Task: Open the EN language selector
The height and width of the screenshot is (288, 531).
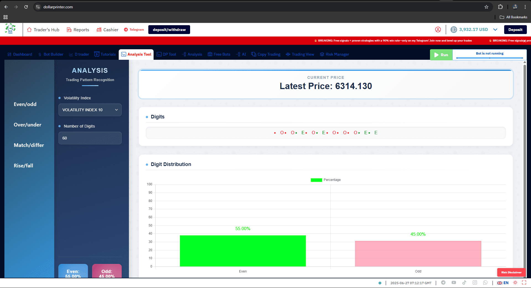Action: [x=503, y=283]
